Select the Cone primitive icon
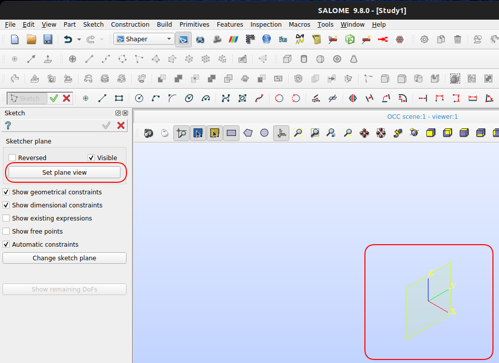The image size is (499, 363). (353, 59)
